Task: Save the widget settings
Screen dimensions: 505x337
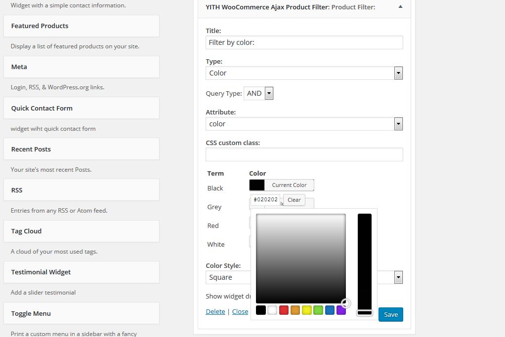Action: pyautogui.click(x=391, y=314)
